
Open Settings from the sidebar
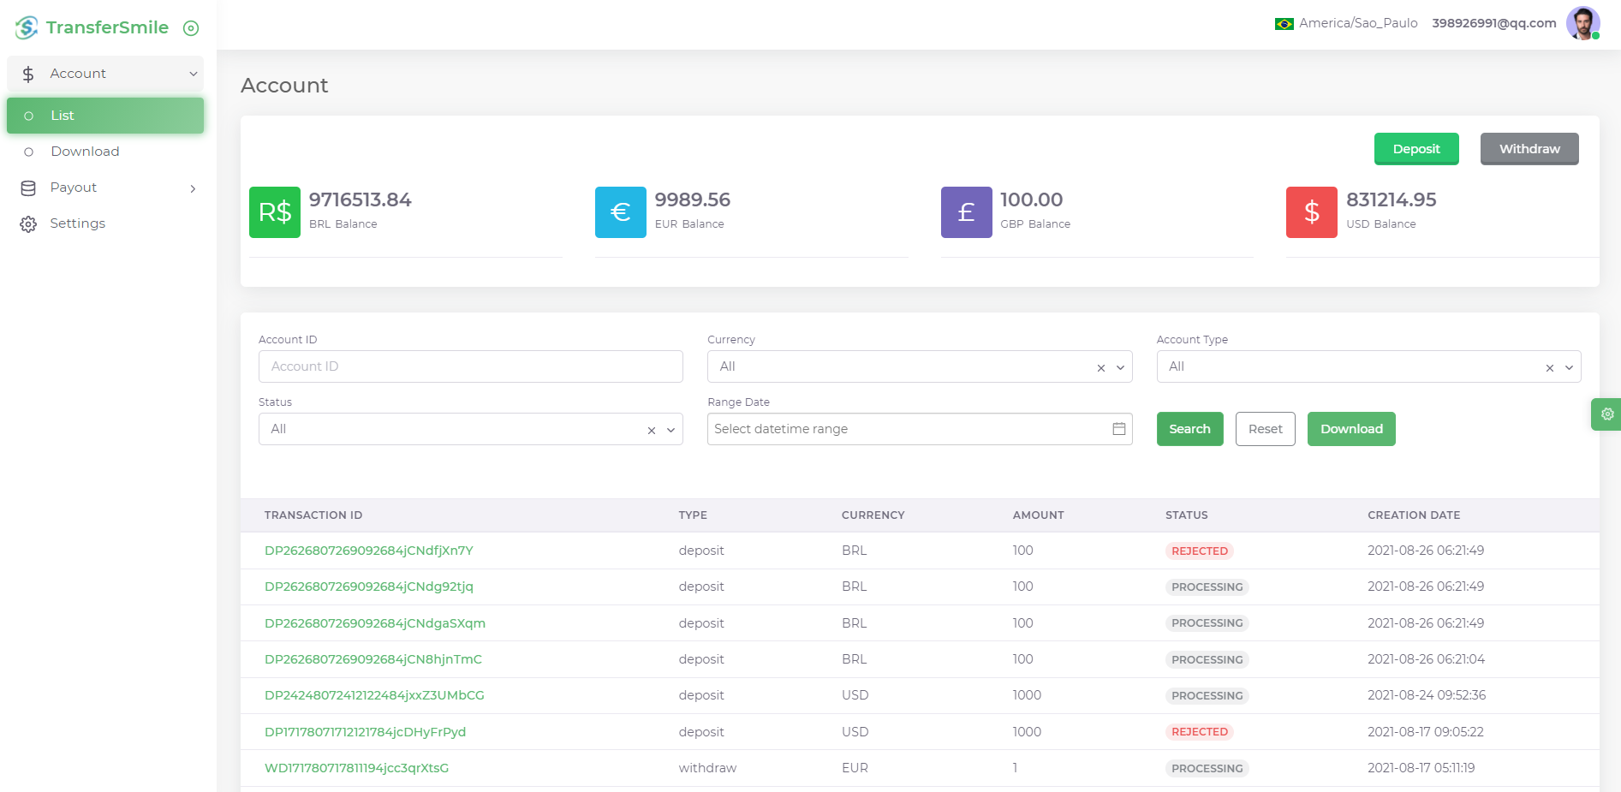pyautogui.click(x=77, y=223)
